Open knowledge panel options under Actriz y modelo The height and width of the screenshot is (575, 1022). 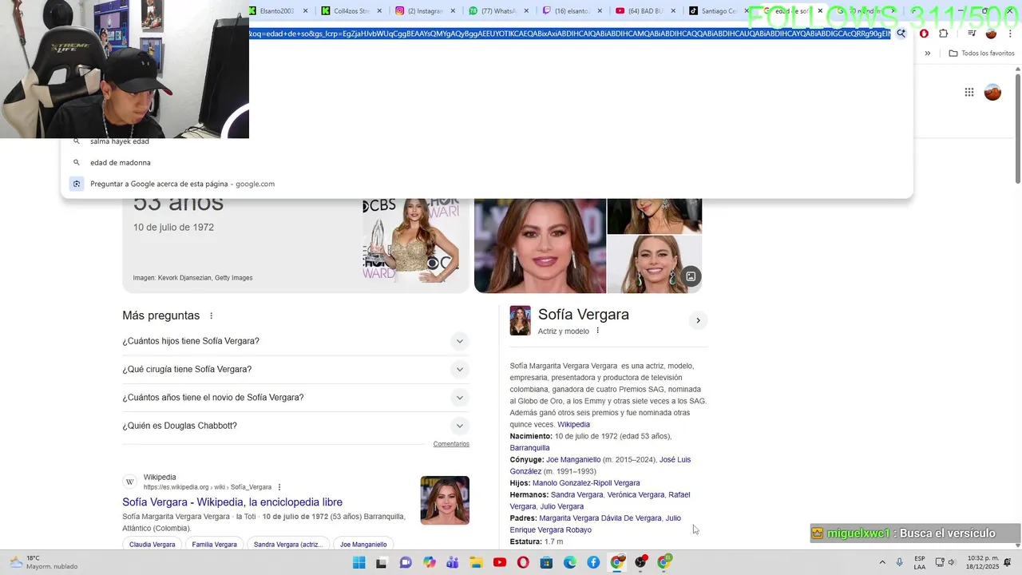tap(597, 331)
